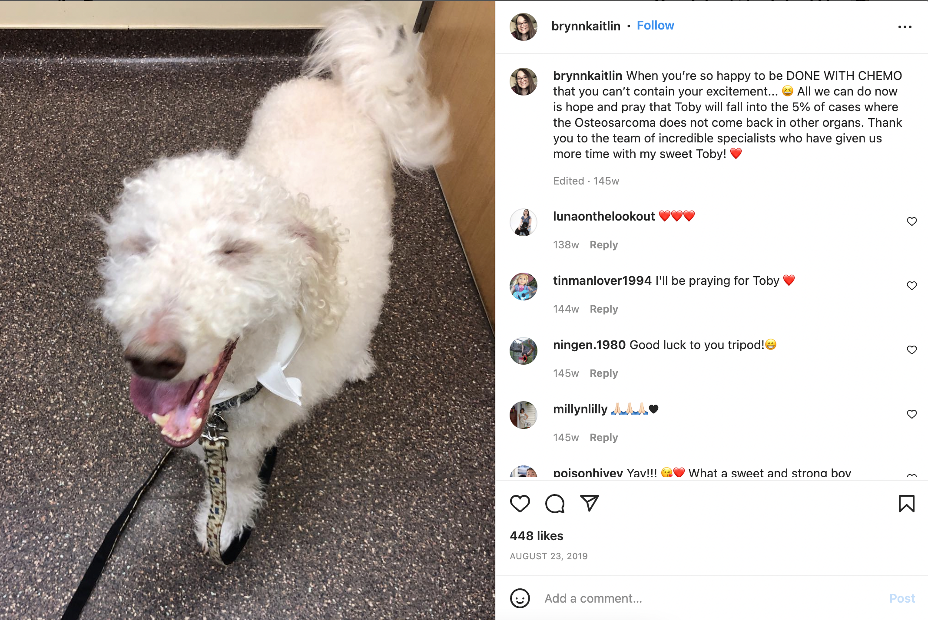Open the comment bubble icon
The image size is (928, 620).
pyautogui.click(x=555, y=504)
